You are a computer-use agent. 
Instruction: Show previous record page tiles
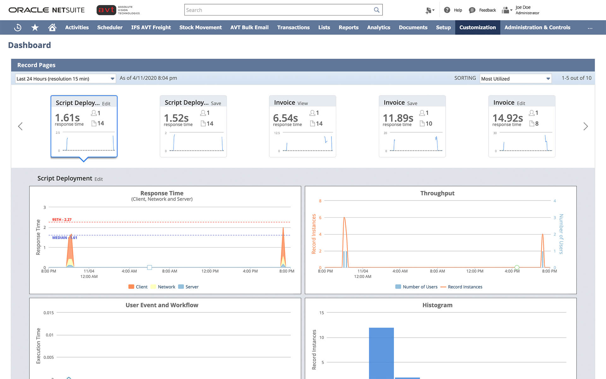pyautogui.click(x=20, y=126)
